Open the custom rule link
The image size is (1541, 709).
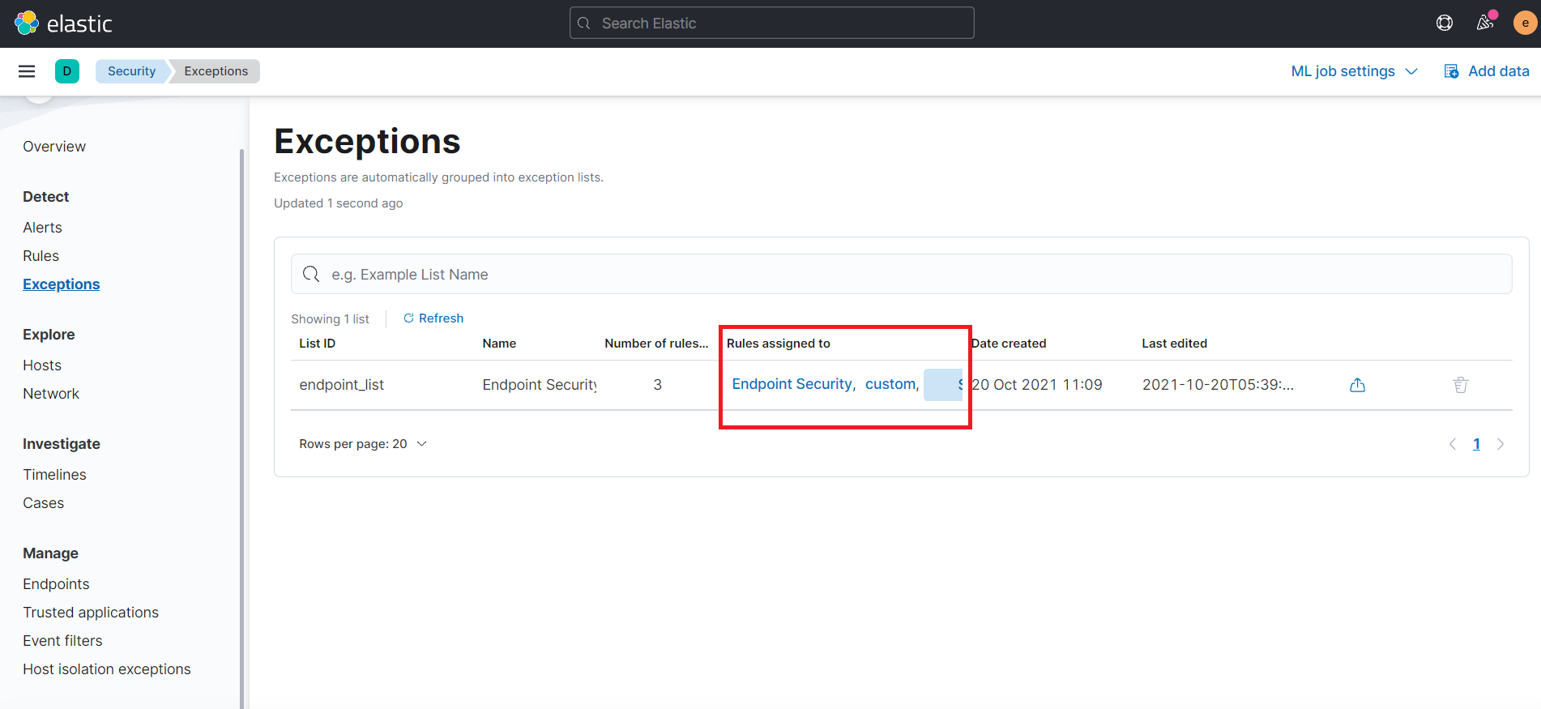[890, 384]
